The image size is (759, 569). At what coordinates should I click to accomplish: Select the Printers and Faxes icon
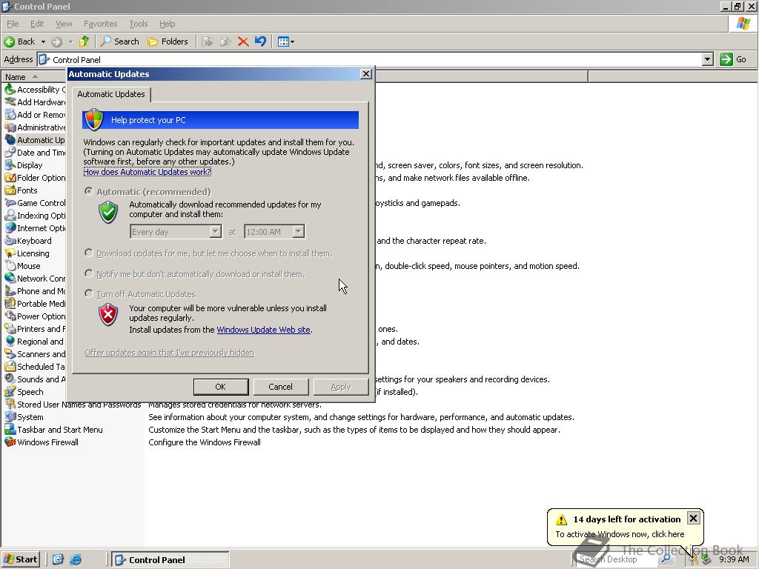10,328
